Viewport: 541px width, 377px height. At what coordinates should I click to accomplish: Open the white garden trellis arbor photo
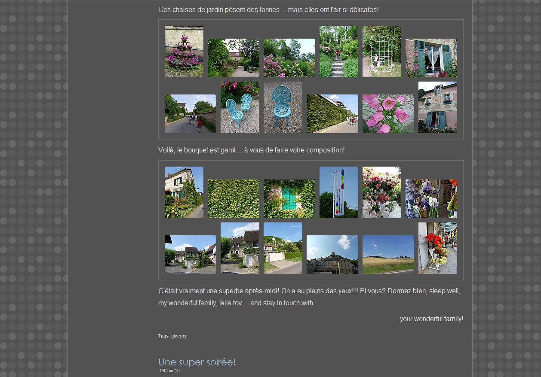381,52
